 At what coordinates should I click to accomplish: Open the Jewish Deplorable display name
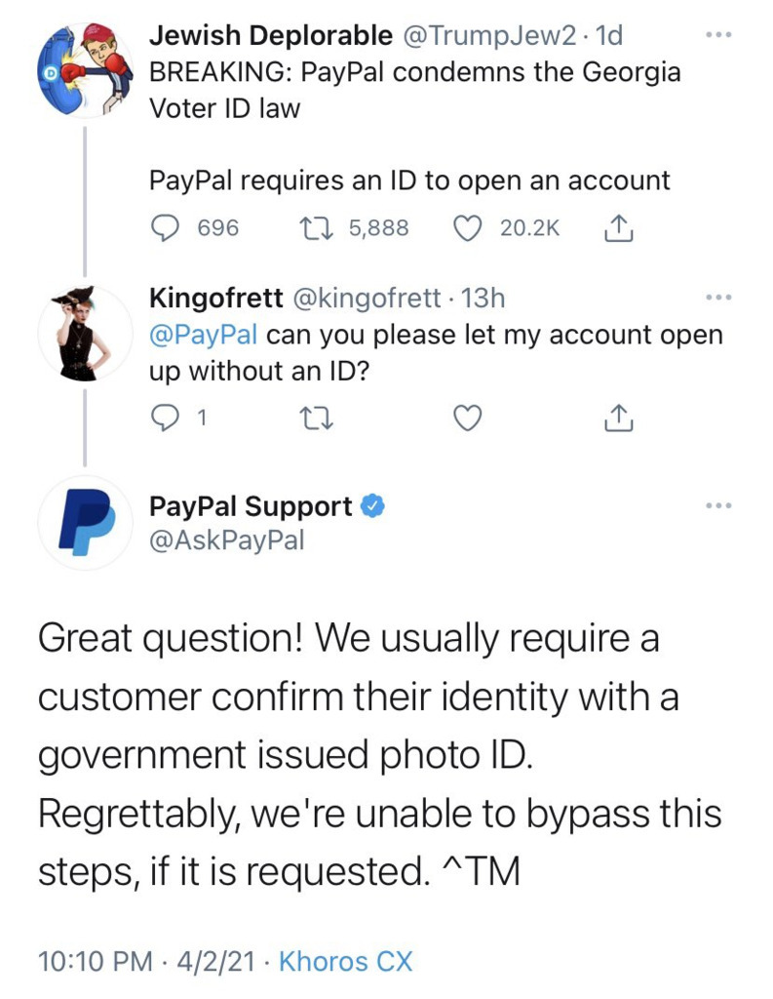[x=271, y=36]
